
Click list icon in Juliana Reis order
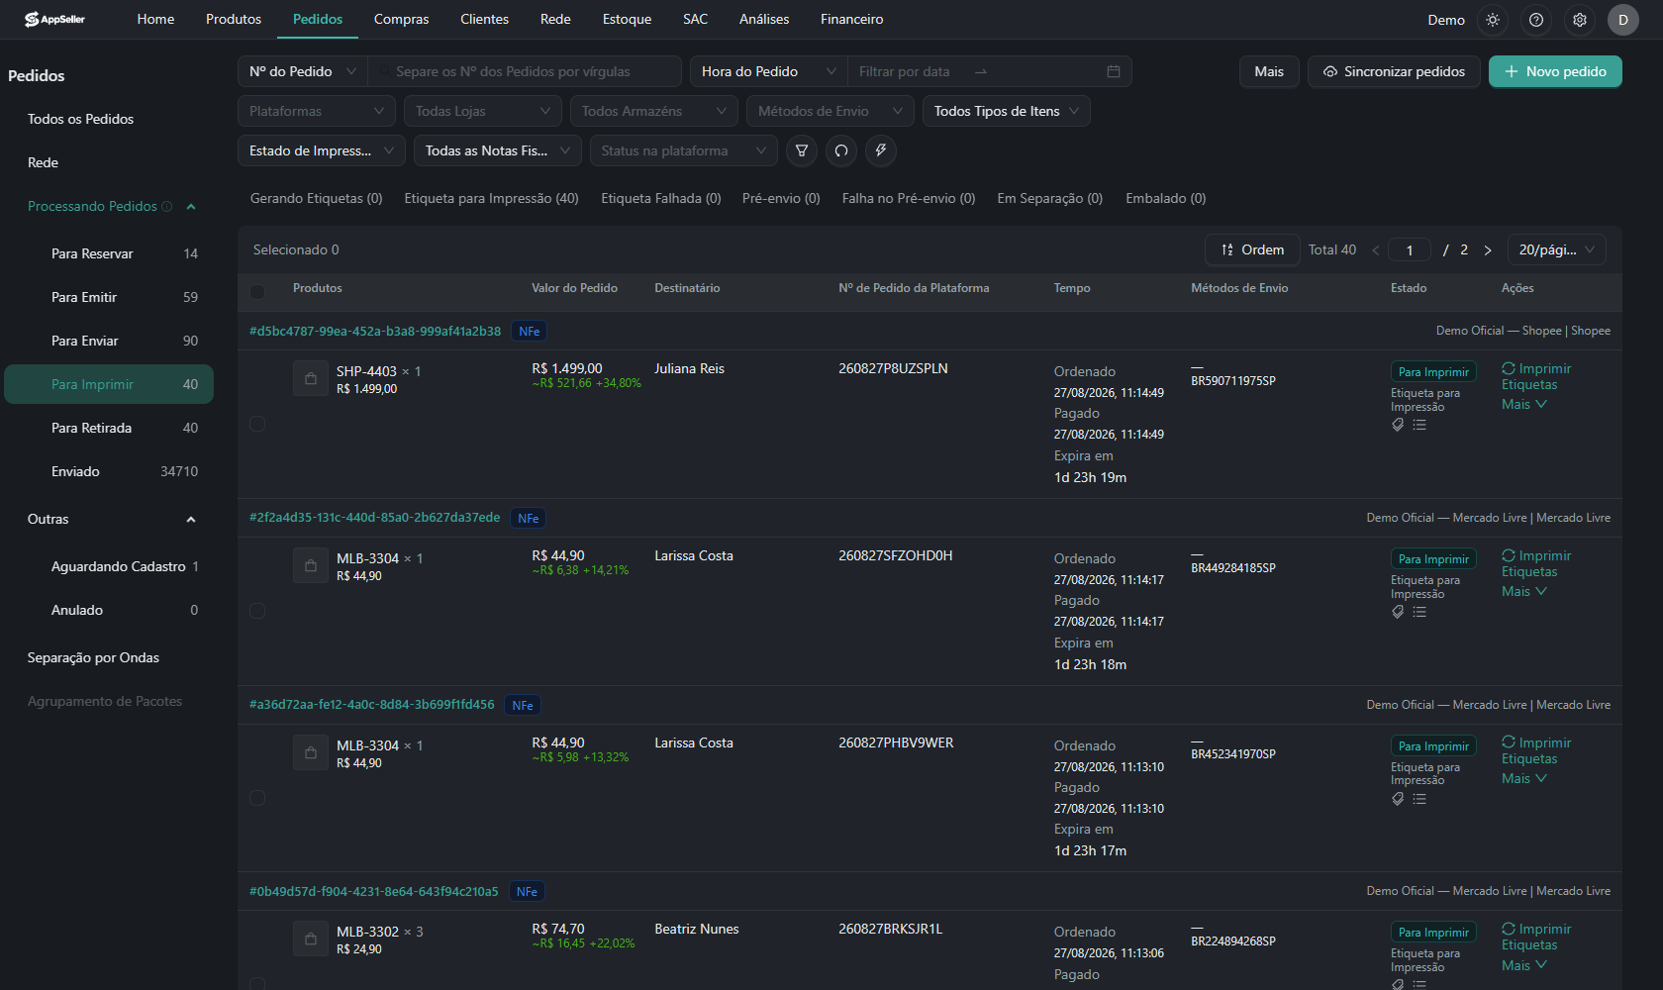pos(1419,425)
